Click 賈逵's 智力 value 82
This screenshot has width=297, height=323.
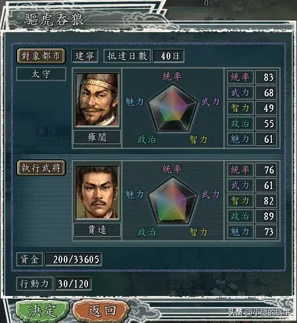[x=266, y=201]
